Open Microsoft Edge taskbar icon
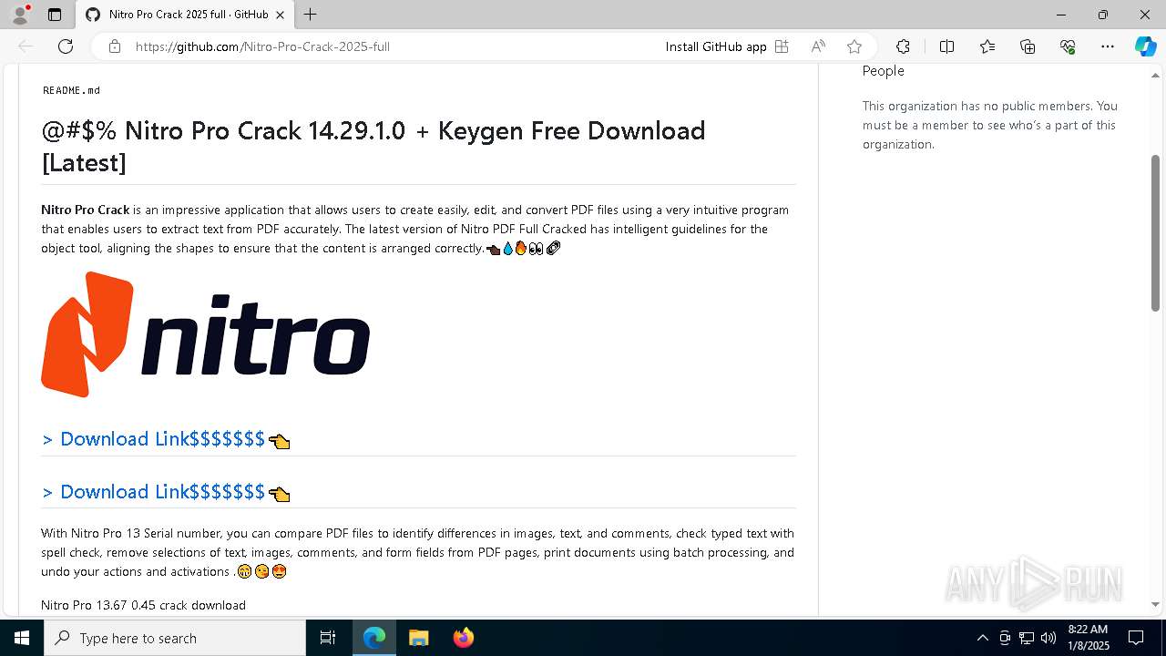This screenshot has width=1166, height=656. [x=374, y=638]
